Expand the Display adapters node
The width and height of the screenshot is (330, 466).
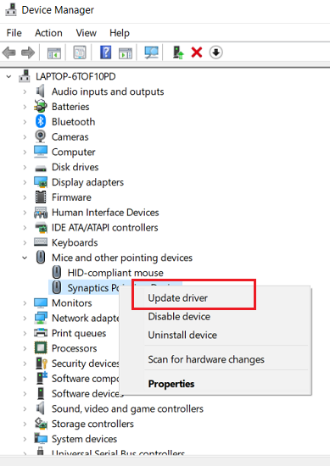(x=25, y=182)
